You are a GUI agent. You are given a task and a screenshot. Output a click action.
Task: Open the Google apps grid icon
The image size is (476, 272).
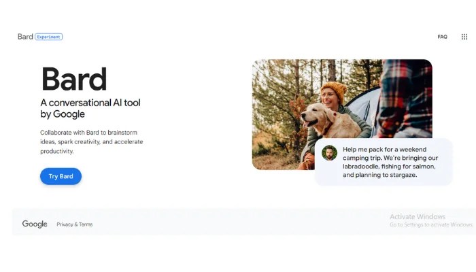pos(464,37)
